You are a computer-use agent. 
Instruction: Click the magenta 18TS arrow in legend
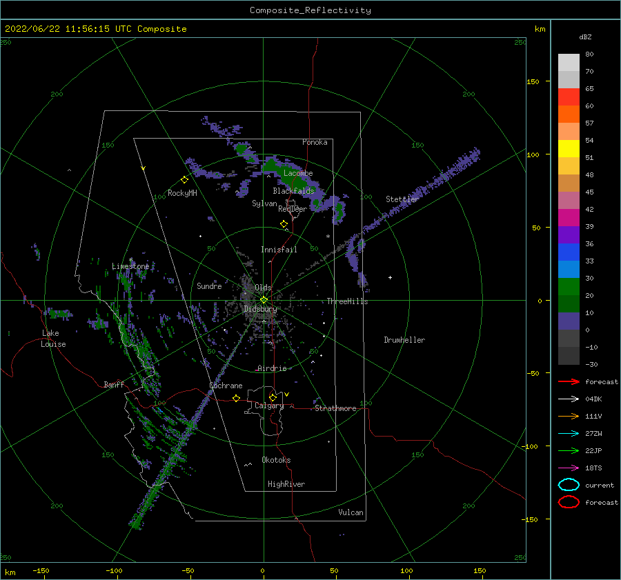pos(569,468)
